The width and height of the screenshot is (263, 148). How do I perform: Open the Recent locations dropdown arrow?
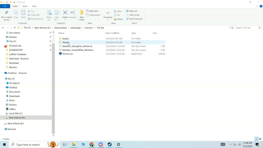[11, 28]
